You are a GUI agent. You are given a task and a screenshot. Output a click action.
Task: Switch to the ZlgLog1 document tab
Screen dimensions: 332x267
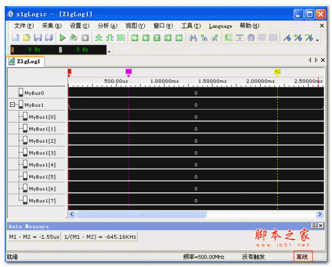(x=25, y=61)
